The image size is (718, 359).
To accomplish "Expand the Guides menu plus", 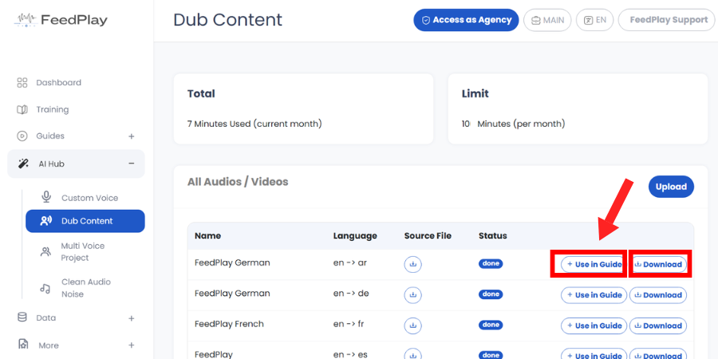I will tap(132, 136).
